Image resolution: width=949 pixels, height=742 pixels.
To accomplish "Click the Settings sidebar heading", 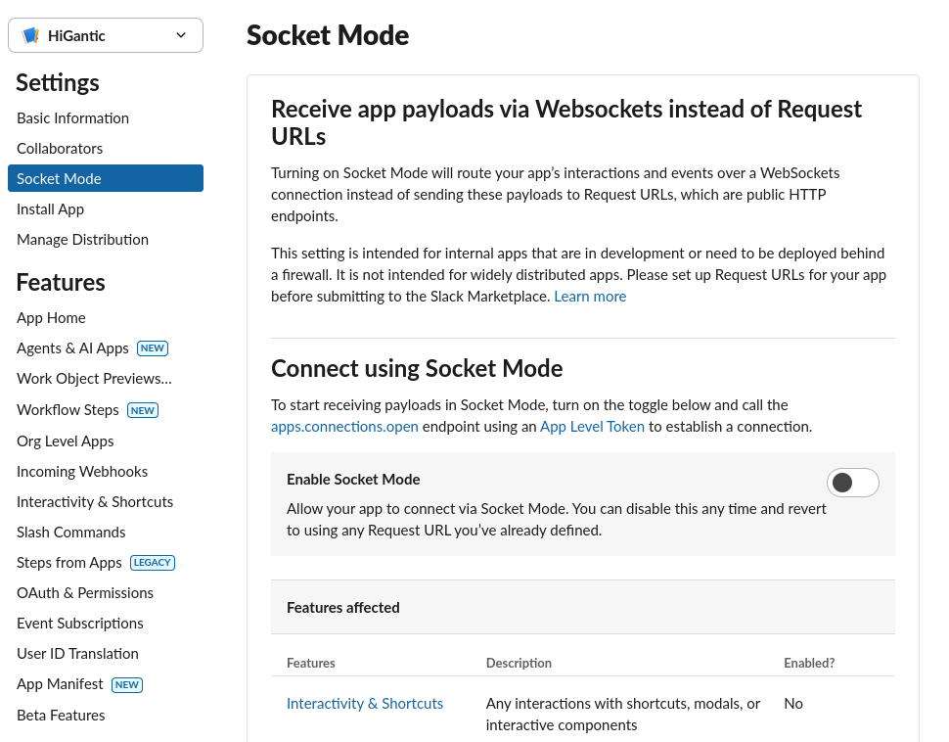I will coord(58,82).
